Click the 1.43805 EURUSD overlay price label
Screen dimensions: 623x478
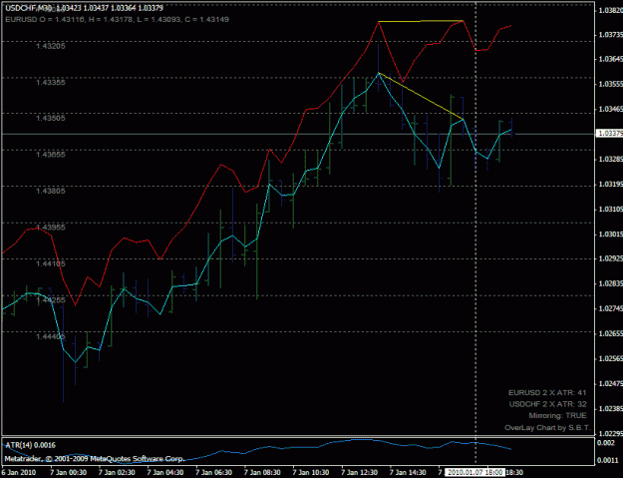click(51, 191)
